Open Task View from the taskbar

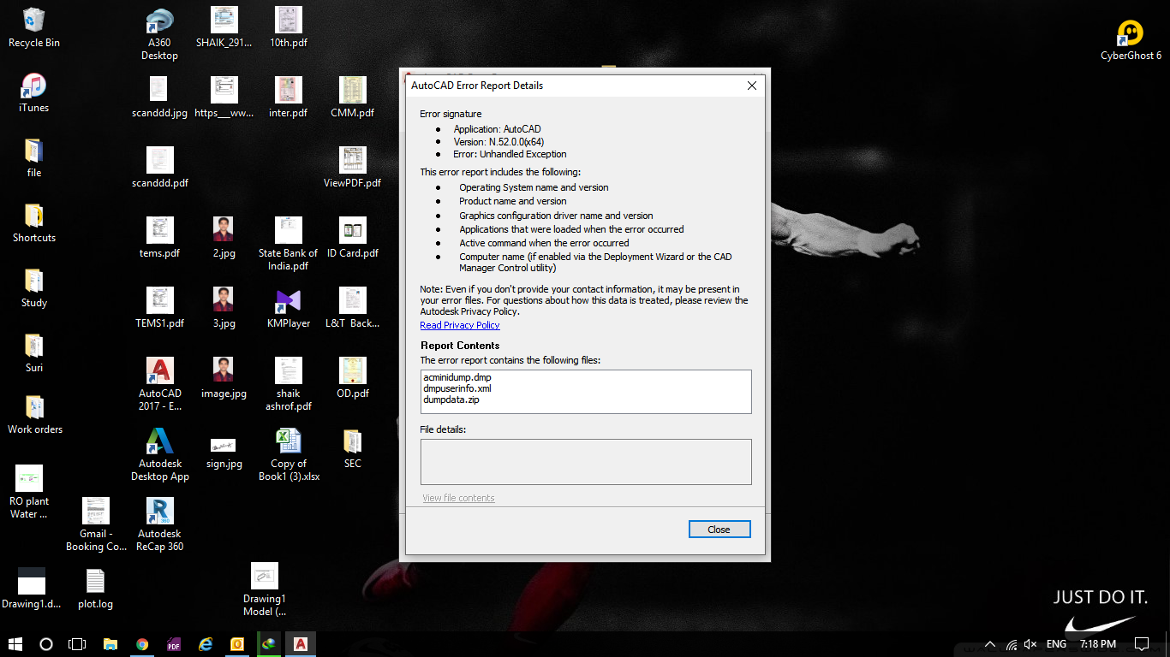[x=77, y=644]
